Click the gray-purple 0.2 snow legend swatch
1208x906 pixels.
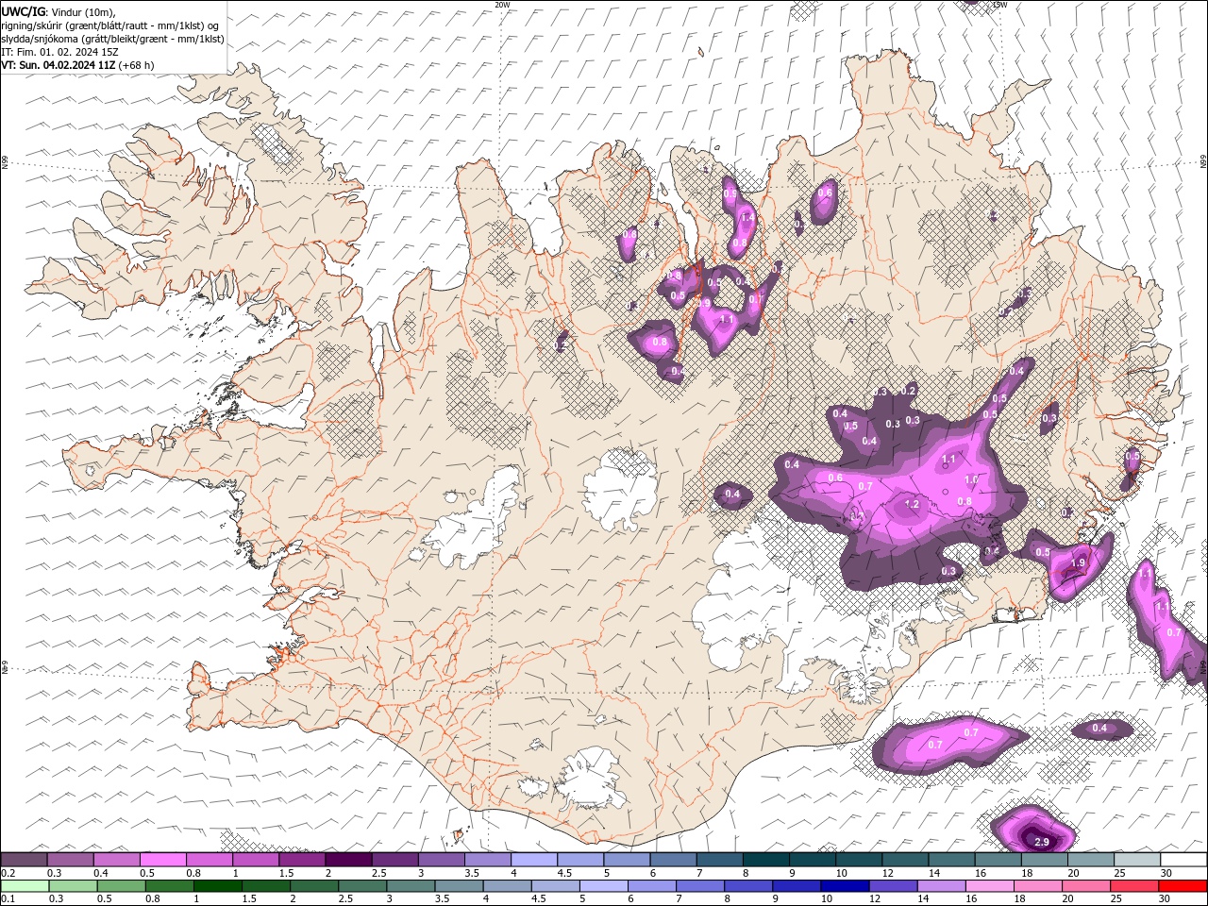point(25,859)
